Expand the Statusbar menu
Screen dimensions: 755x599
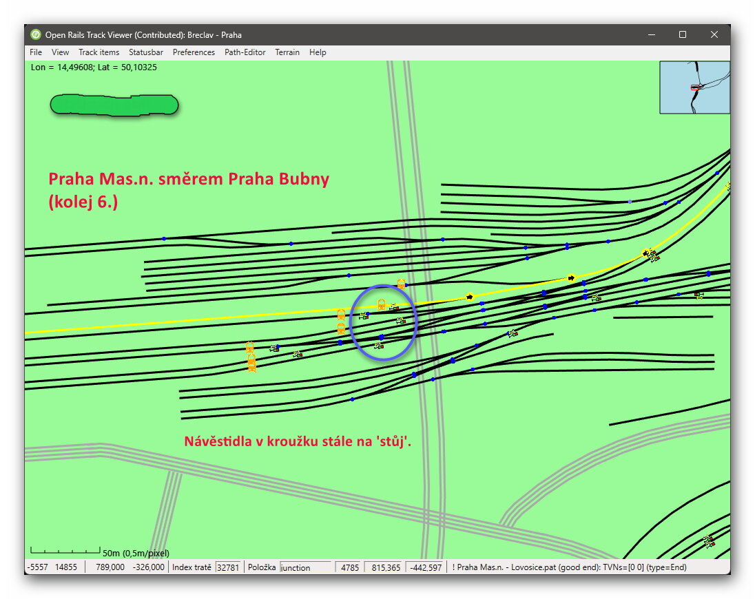coord(146,52)
